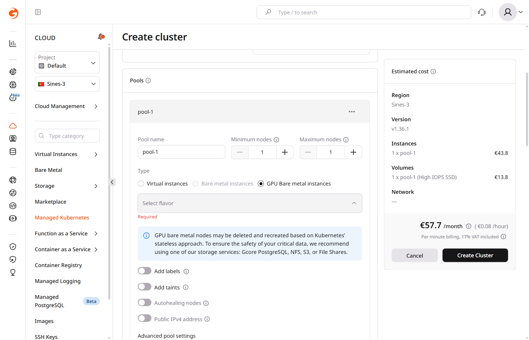529x340 pixels.
Task: Click the notification bell in CLOUD header
Action: [x=101, y=37]
